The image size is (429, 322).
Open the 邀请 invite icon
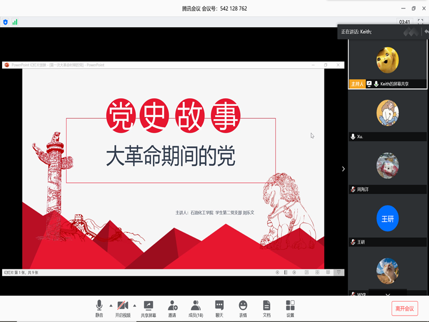pos(173,305)
